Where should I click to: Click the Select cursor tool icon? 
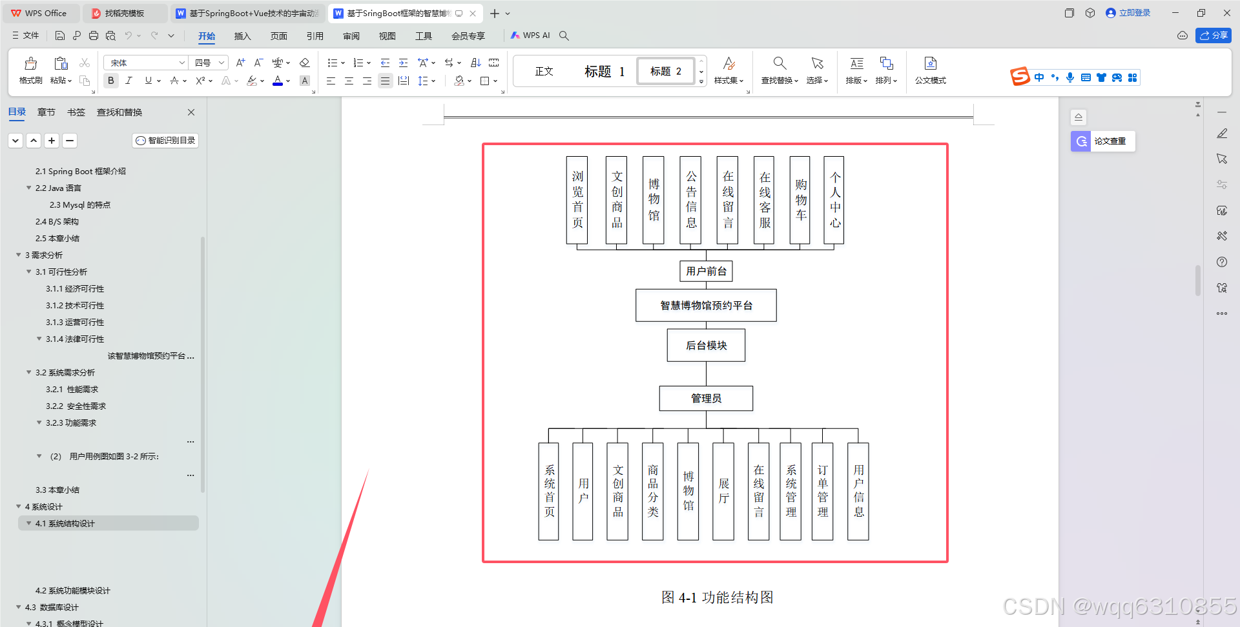pyautogui.click(x=817, y=63)
